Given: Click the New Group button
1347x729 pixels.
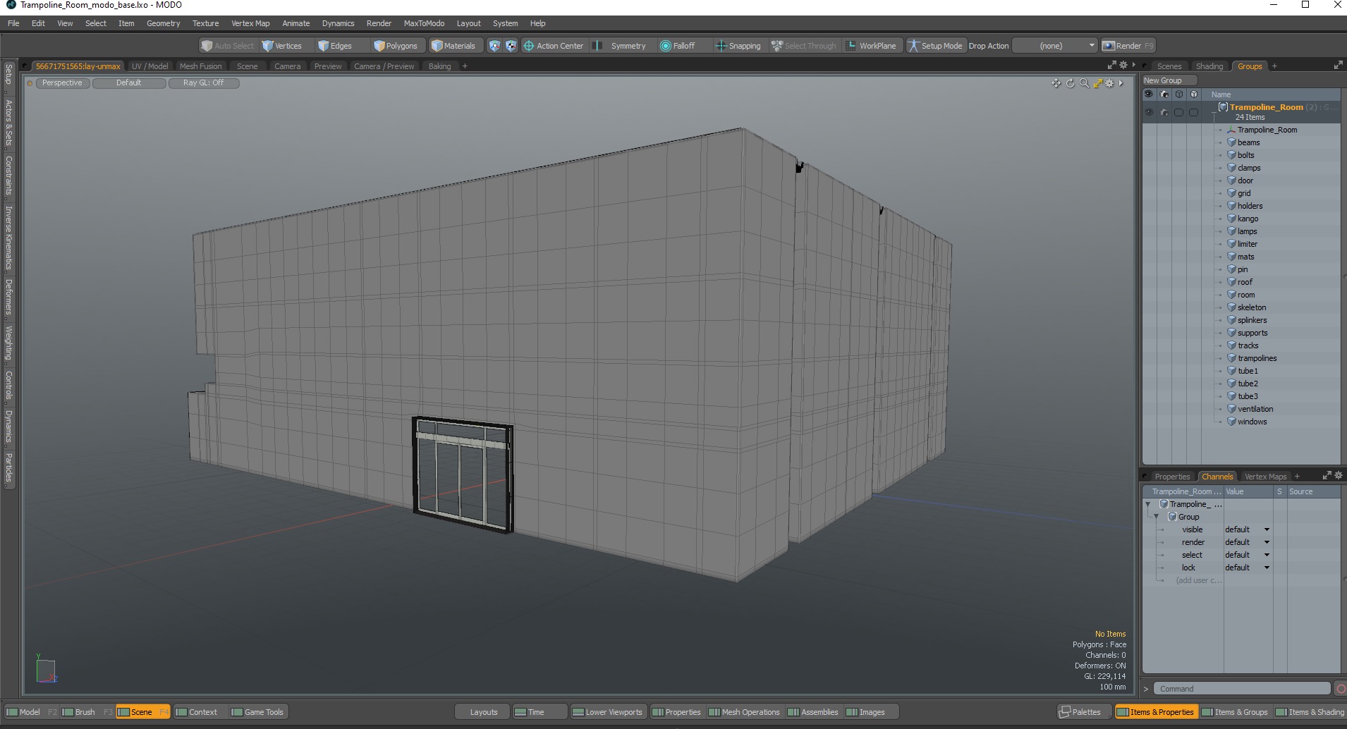Looking at the screenshot, I should tap(1169, 80).
